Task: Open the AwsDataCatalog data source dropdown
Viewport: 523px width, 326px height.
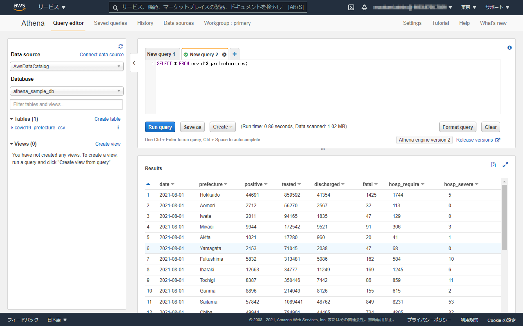Action: tap(67, 67)
